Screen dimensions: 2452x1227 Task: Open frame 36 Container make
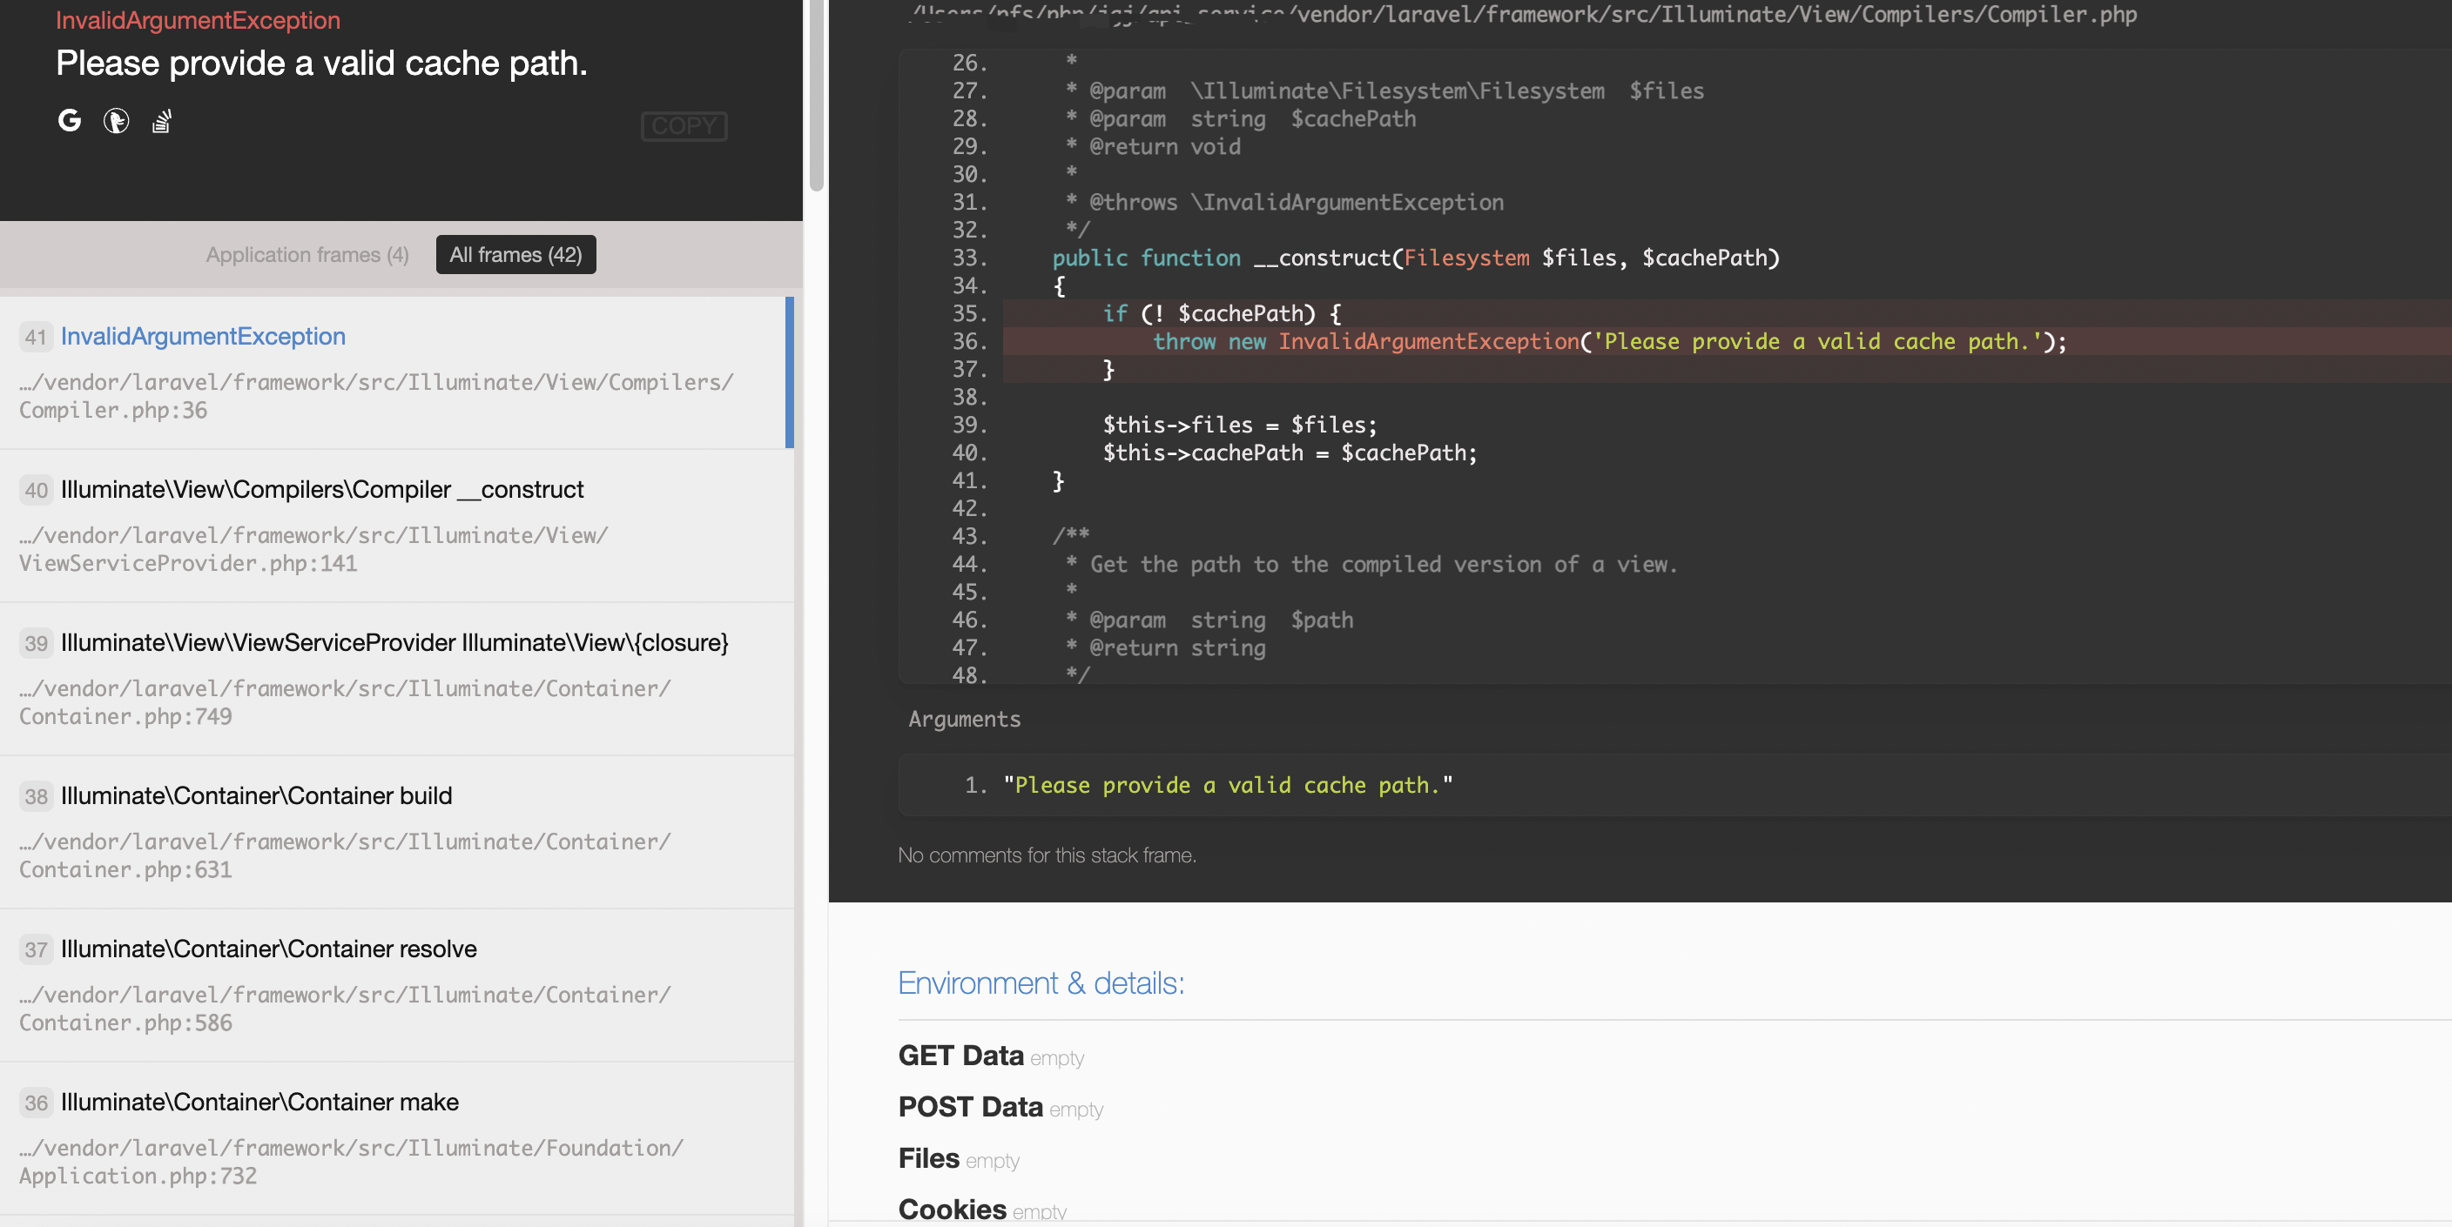tap(259, 1103)
